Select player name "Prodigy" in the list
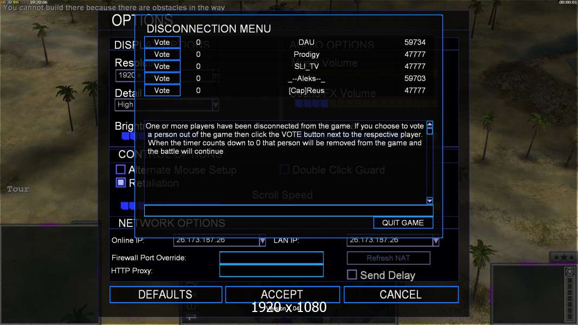The width and height of the screenshot is (578, 325). (x=306, y=55)
